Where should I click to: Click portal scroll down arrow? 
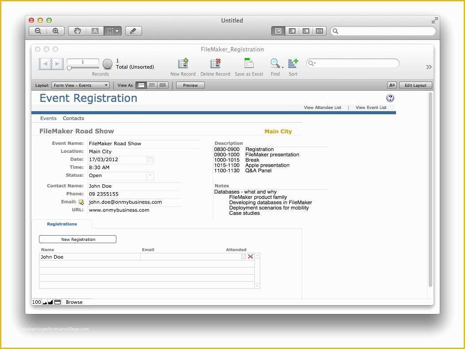coord(257,286)
